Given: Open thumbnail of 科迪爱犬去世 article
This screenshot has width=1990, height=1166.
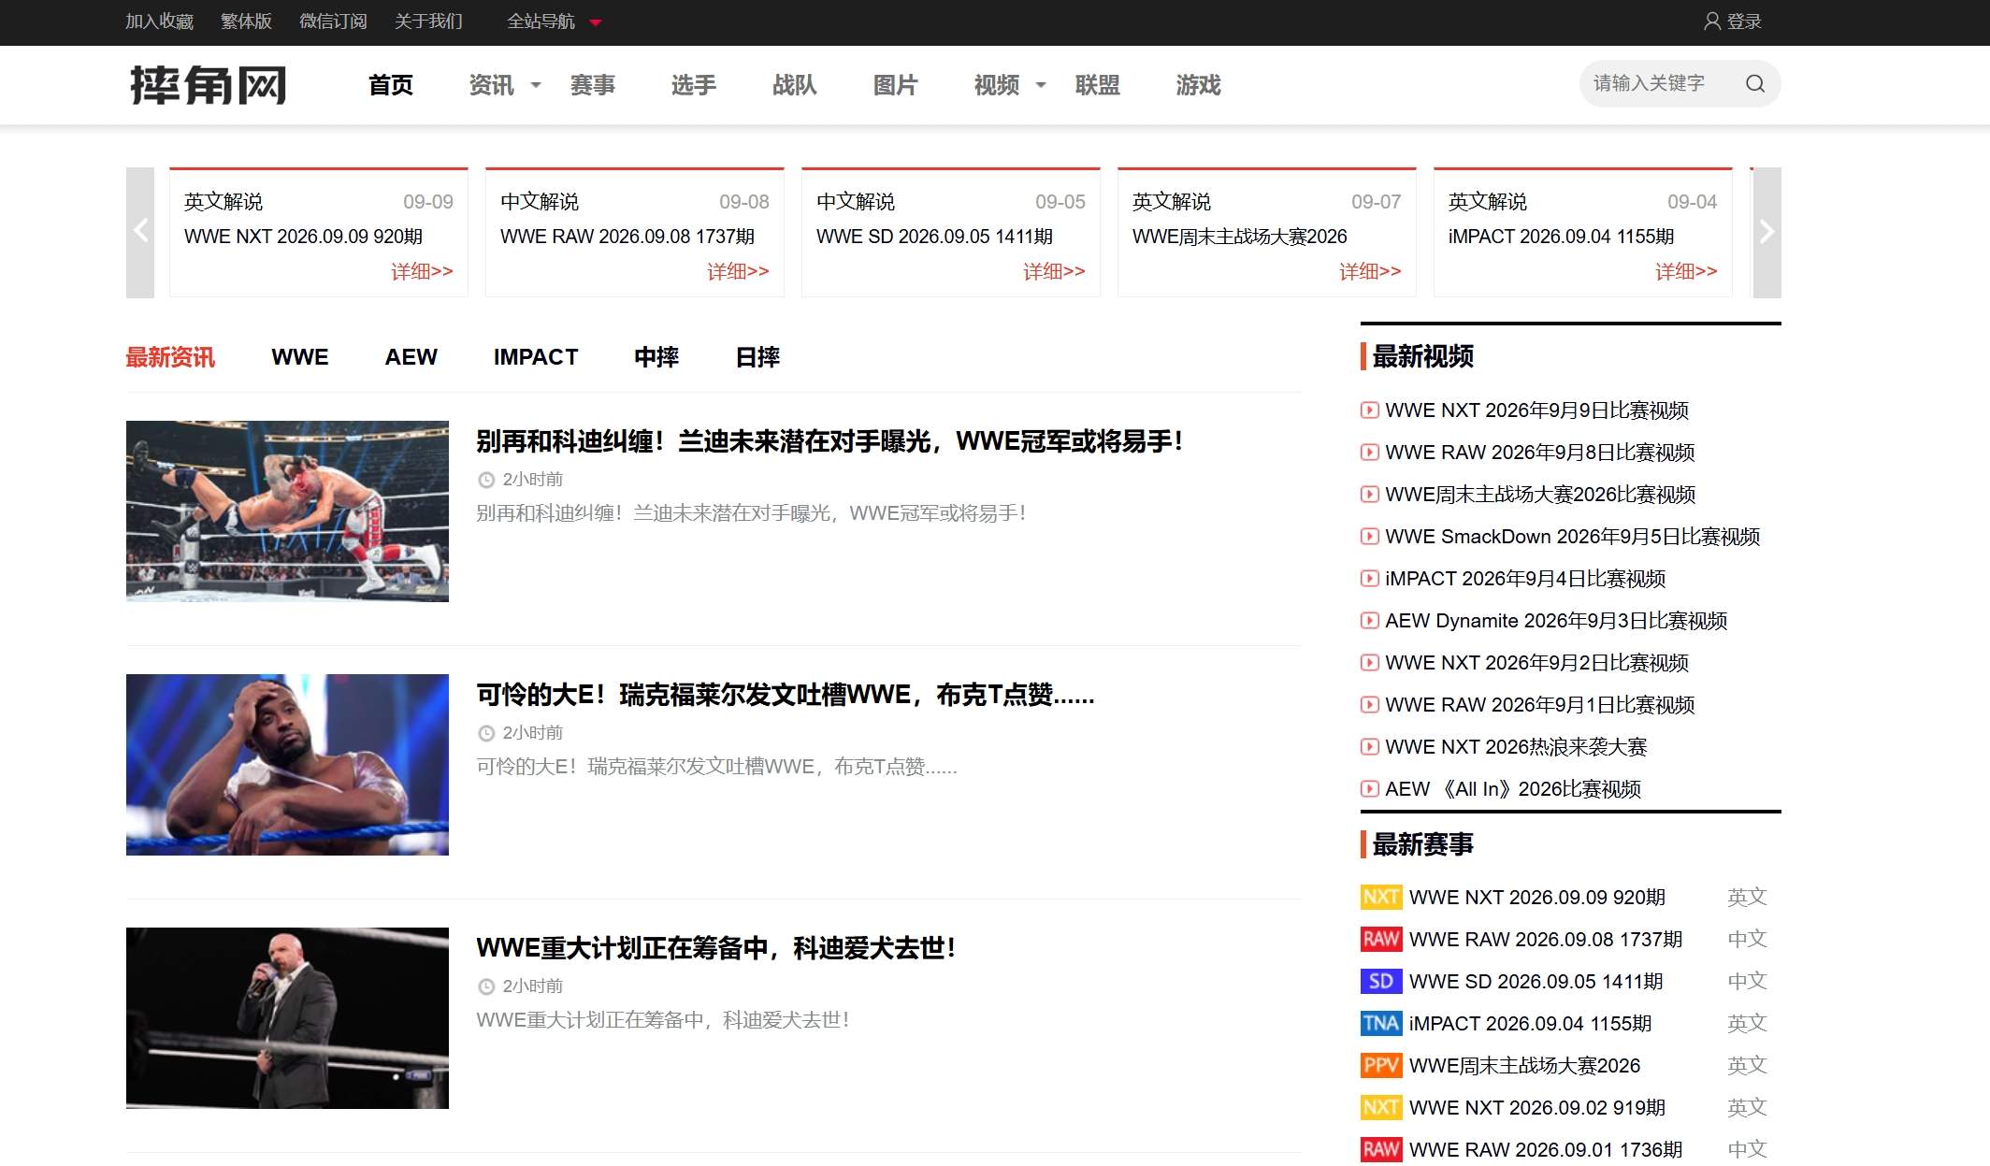Looking at the screenshot, I should click(287, 1018).
